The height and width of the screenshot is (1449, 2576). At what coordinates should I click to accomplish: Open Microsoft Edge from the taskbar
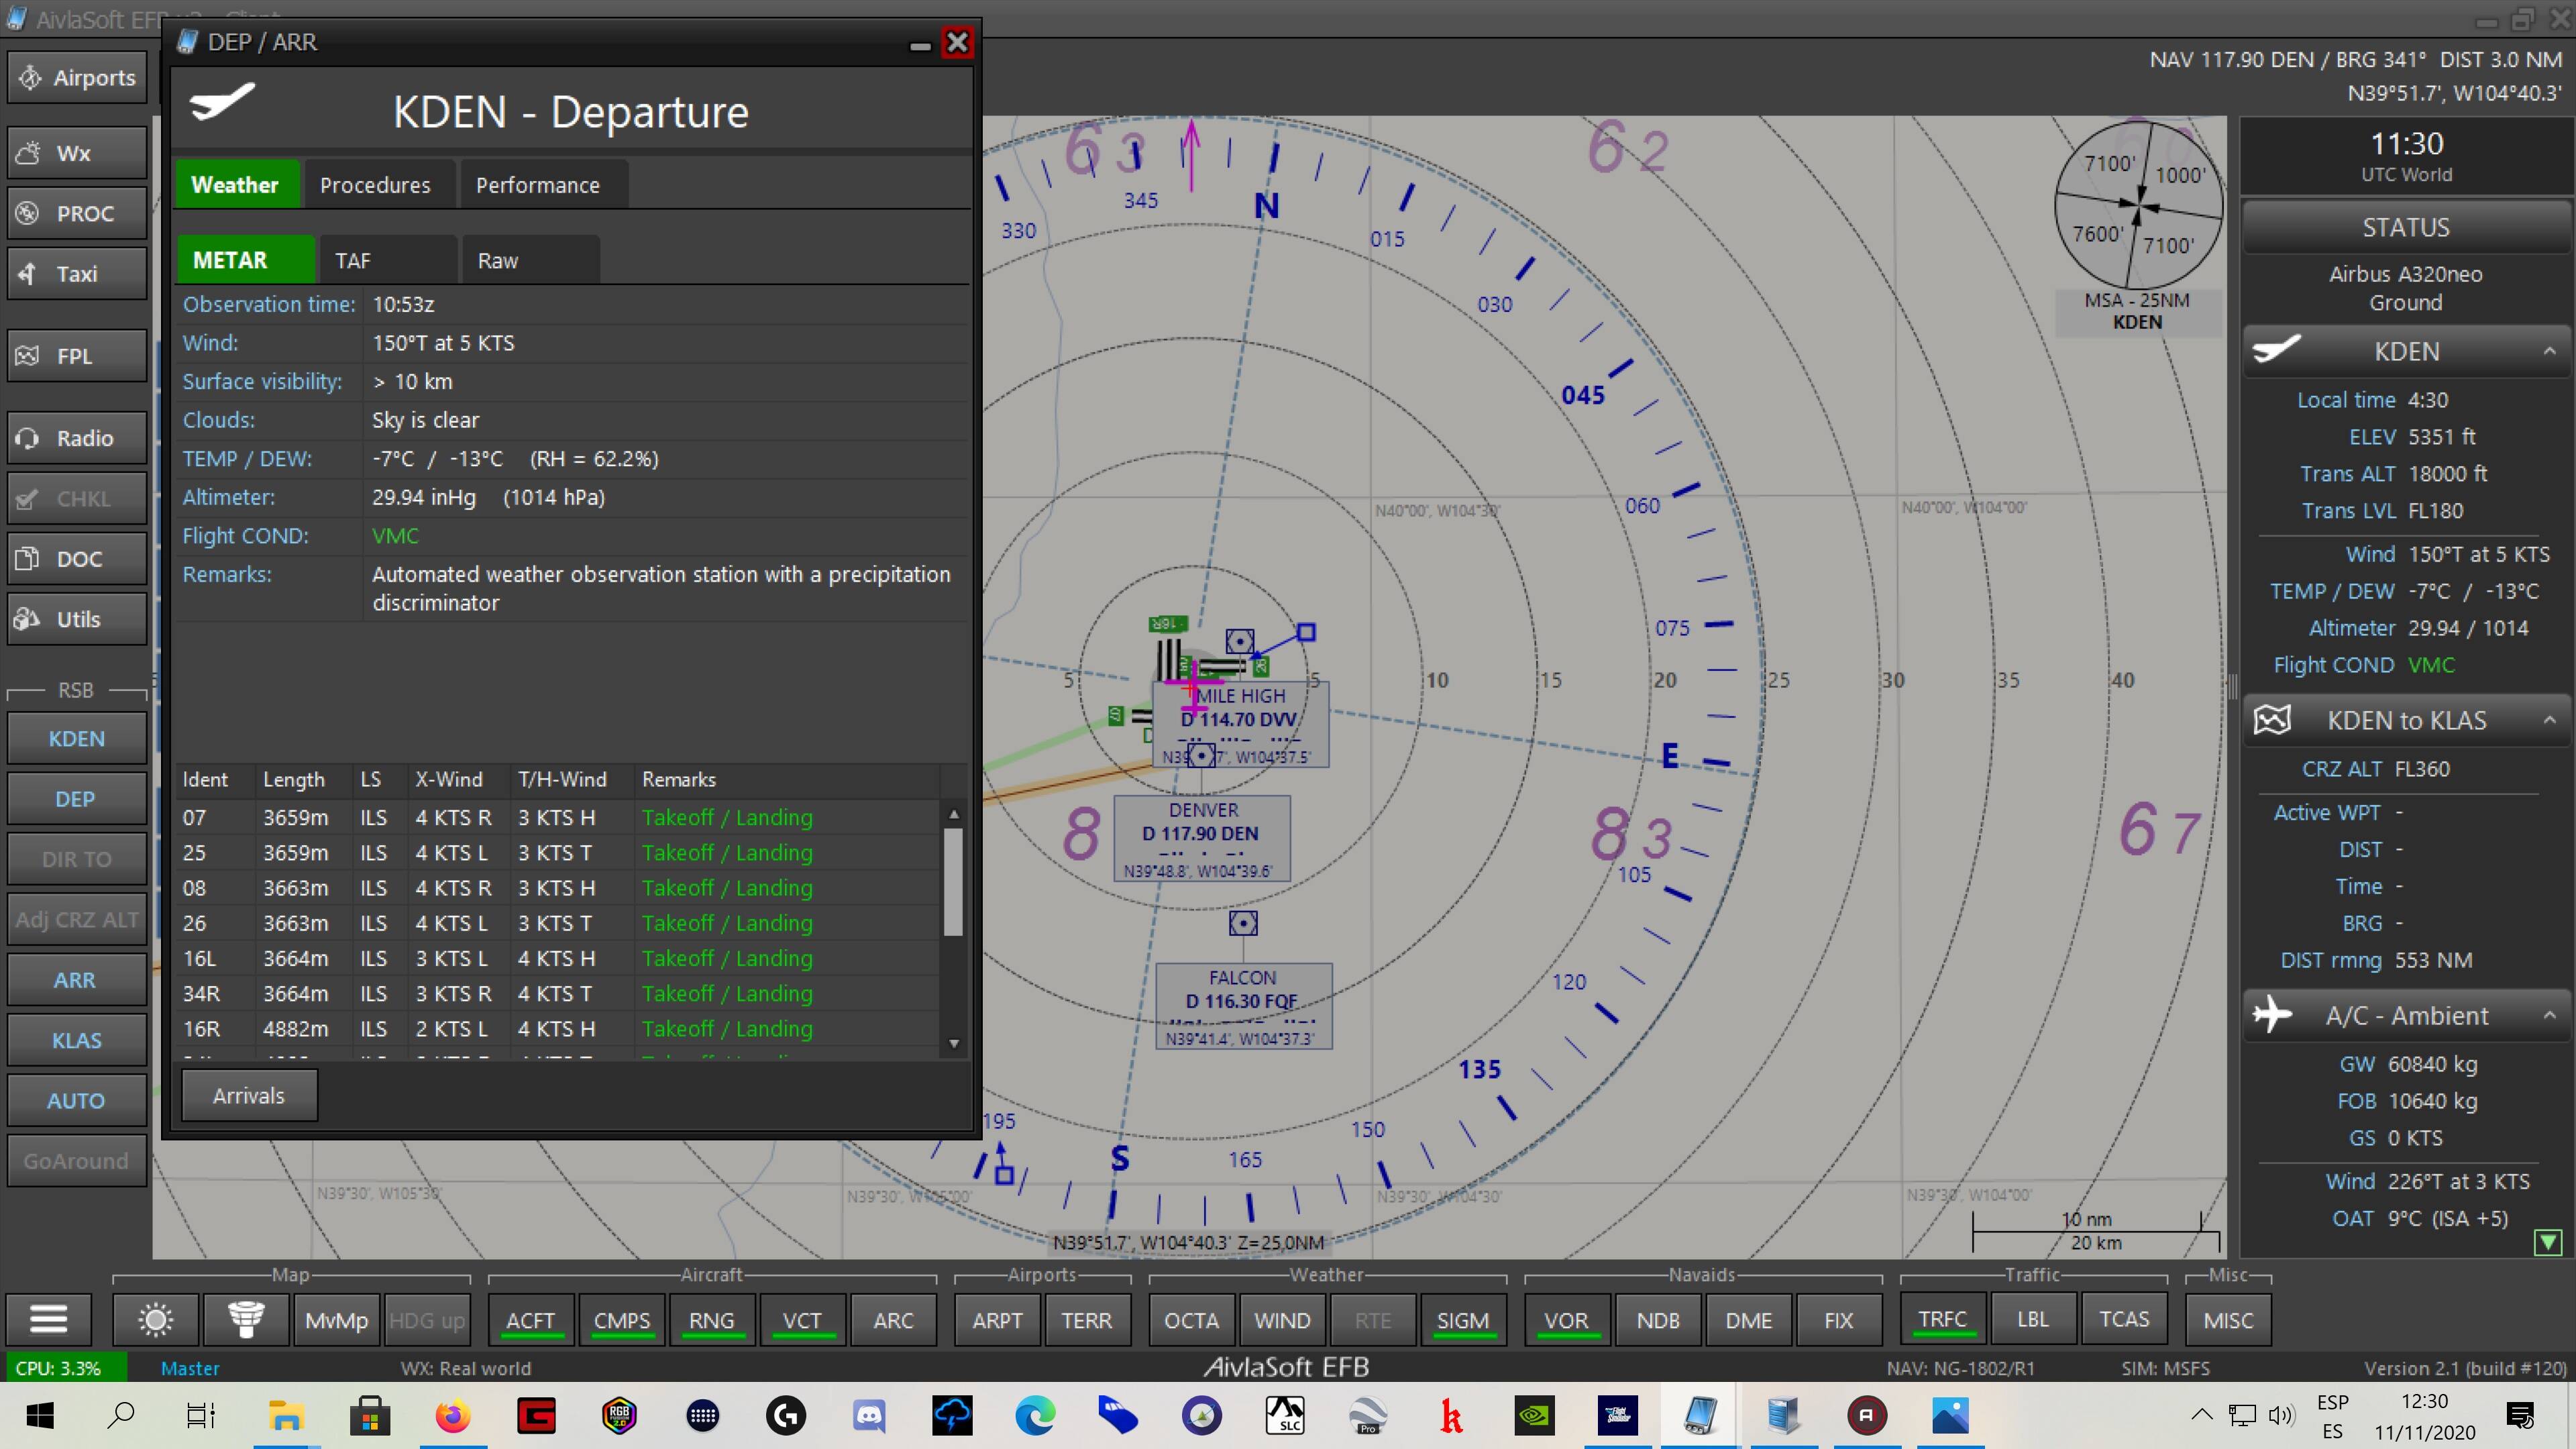pos(1035,1415)
